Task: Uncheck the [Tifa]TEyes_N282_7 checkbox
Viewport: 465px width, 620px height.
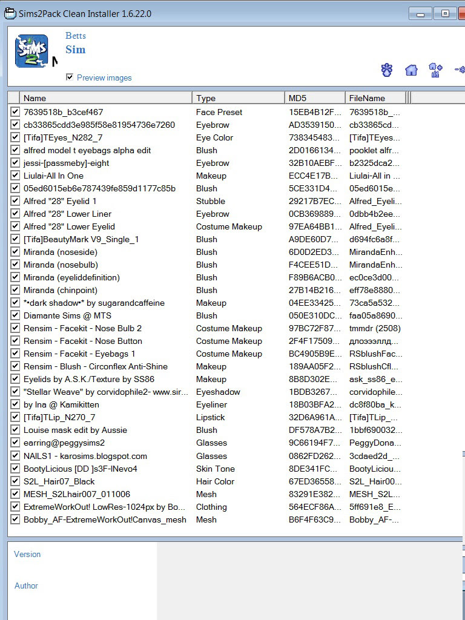Action: (x=15, y=137)
